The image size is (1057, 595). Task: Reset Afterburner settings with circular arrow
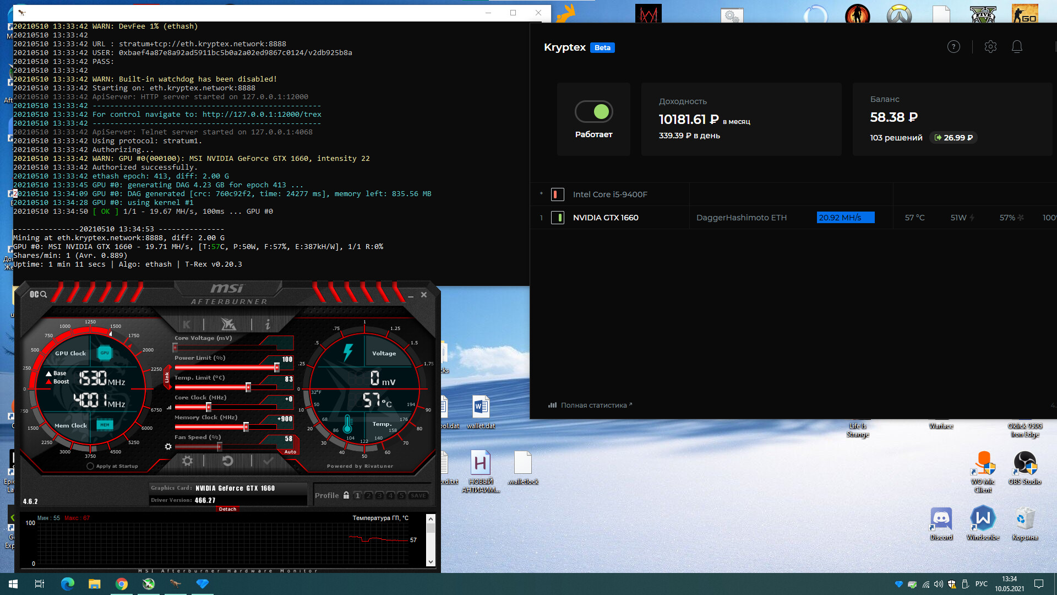click(x=228, y=461)
